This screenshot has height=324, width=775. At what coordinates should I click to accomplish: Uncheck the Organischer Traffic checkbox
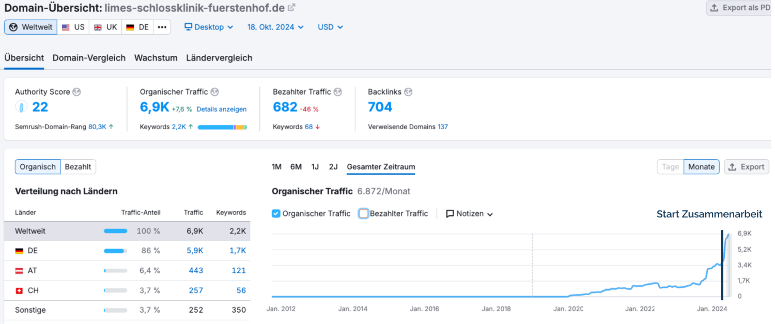[x=276, y=213]
